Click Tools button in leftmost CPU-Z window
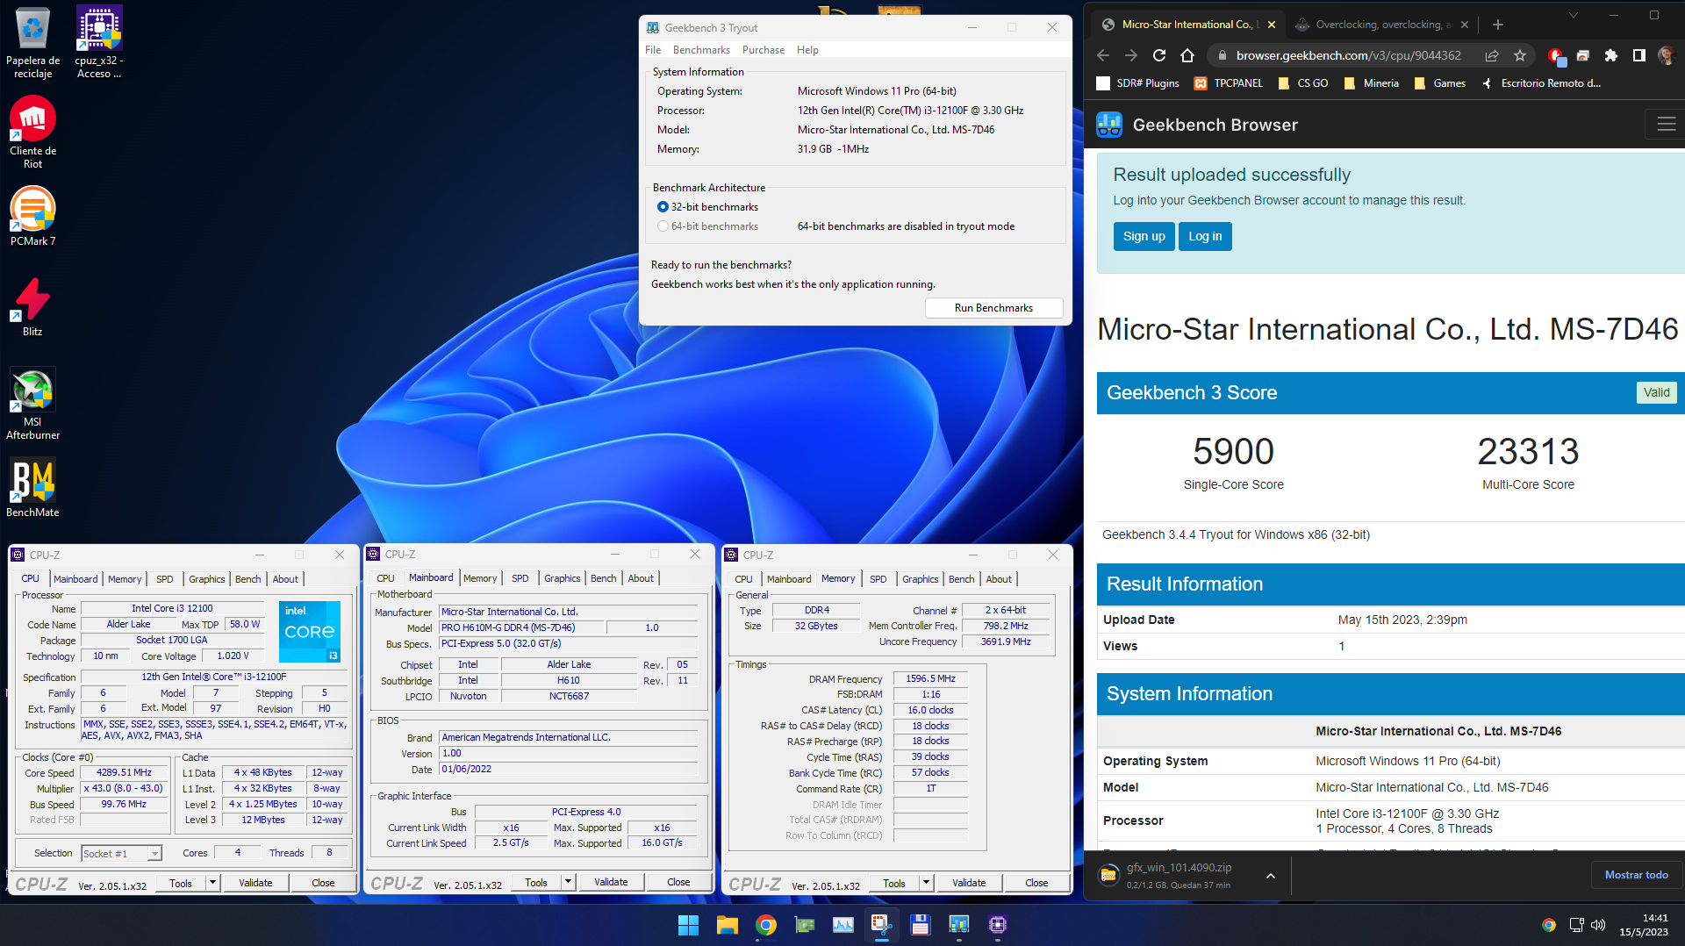This screenshot has width=1685, height=946. point(181,883)
